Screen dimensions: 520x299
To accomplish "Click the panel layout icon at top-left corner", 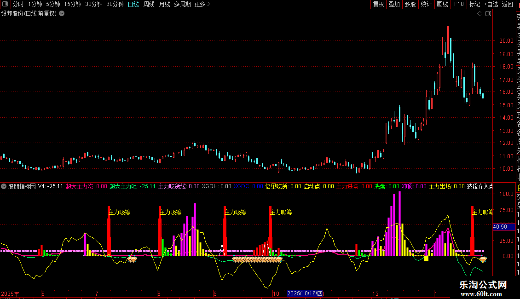I will 5,5.
